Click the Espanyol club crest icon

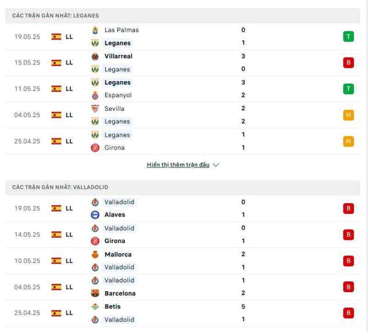(x=95, y=95)
